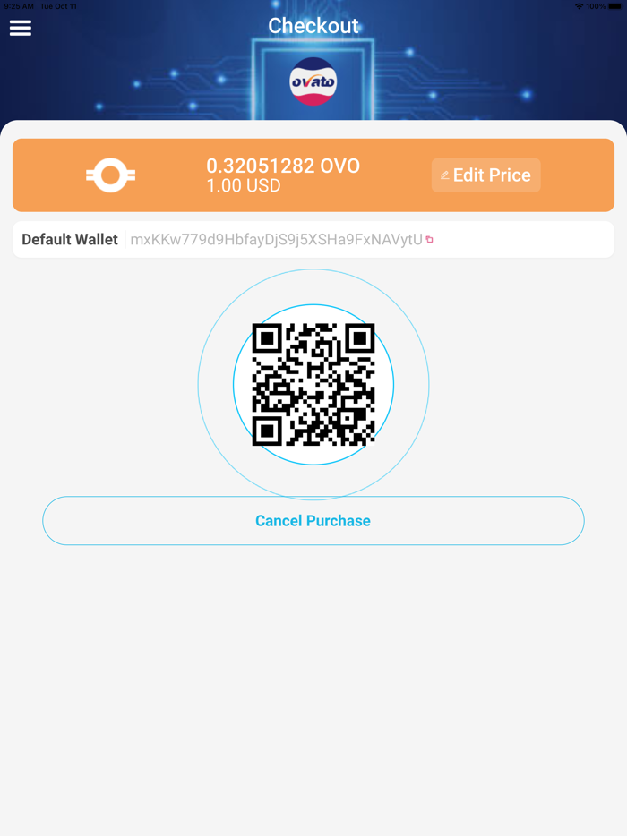Click the white OVO coin symbol

110,175
